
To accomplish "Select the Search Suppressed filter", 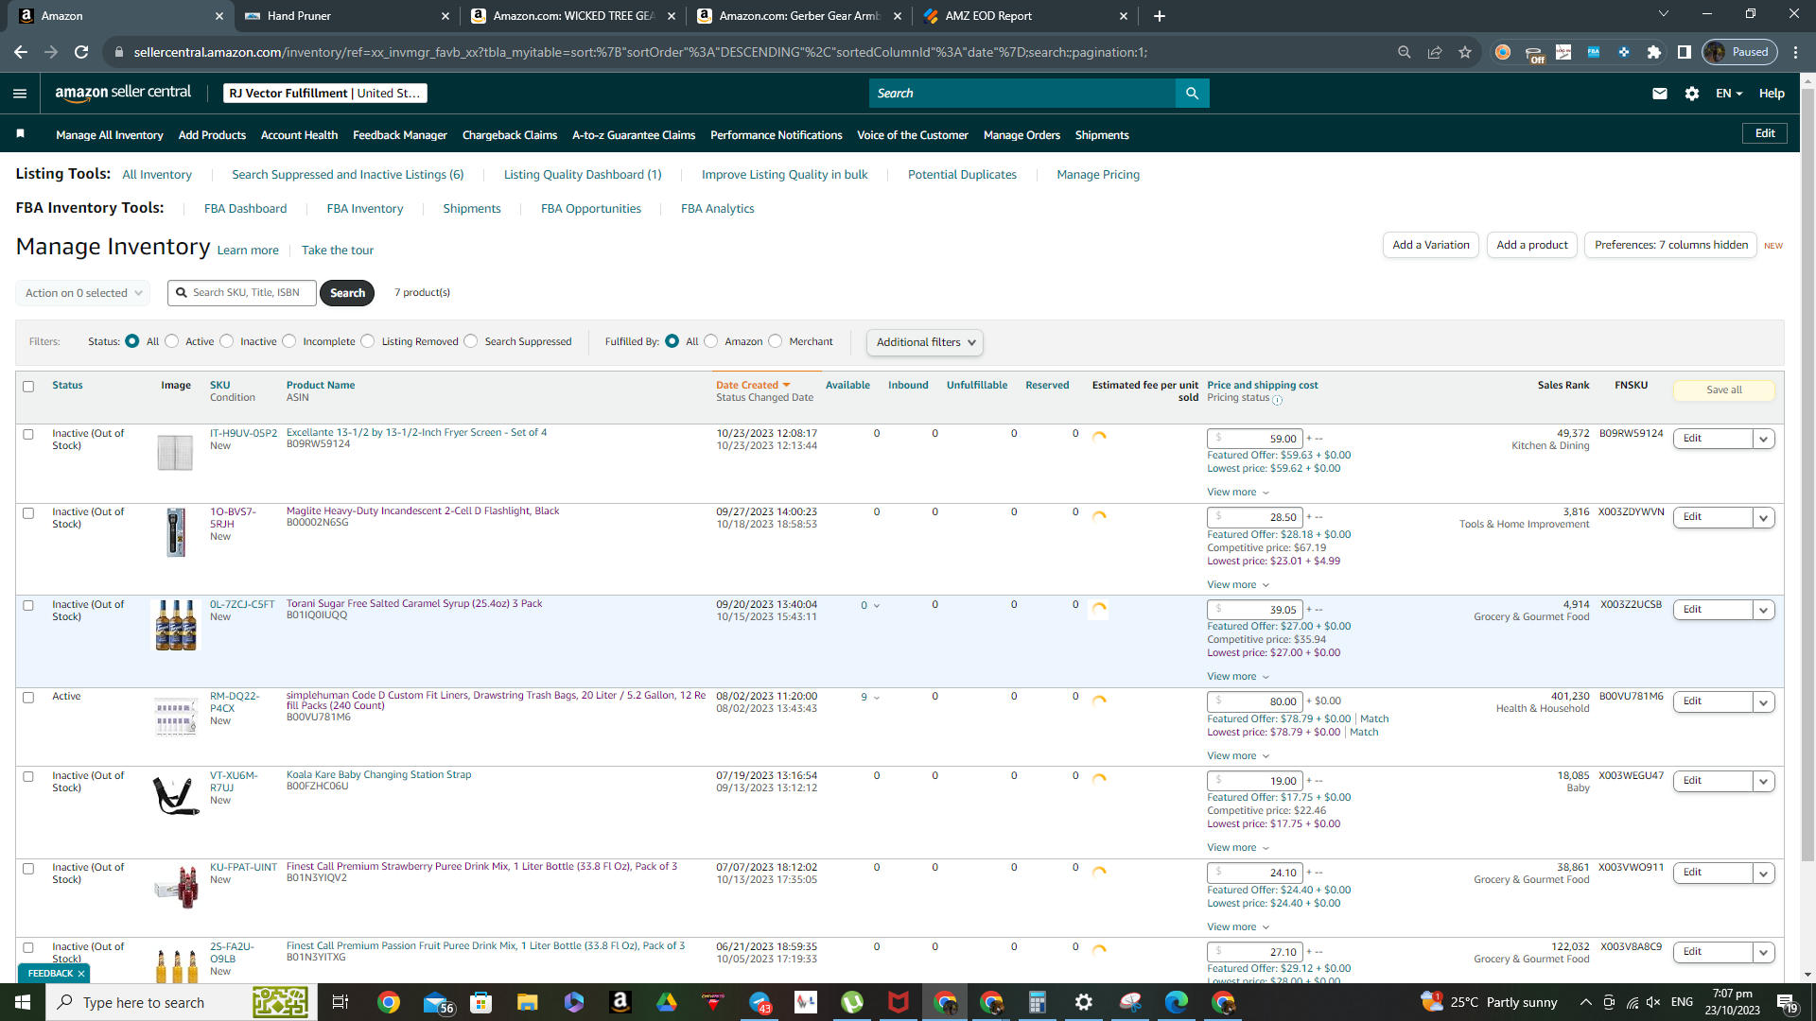I will (x=471, y=341).
